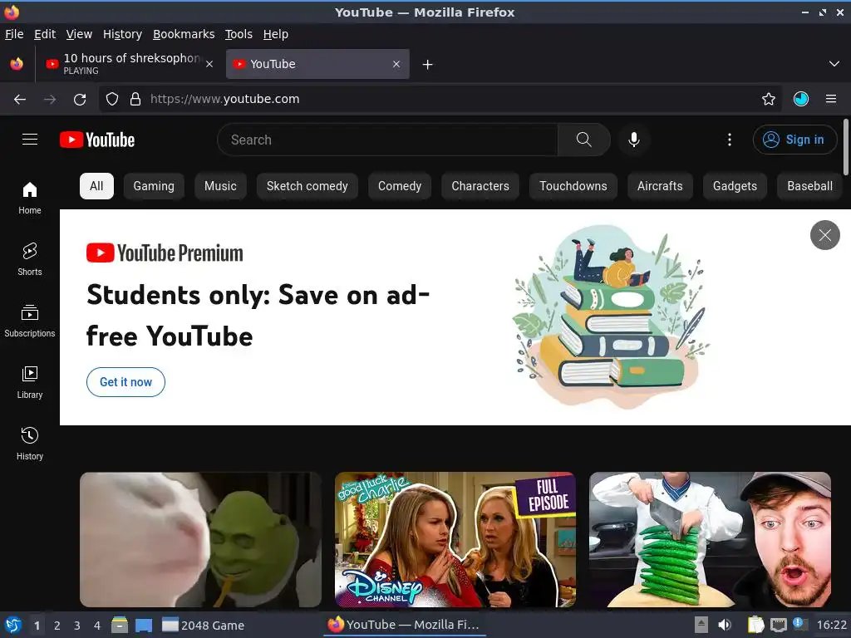Open Library in sidebar
Viewport: 851px width, 638px height.
pos(30,382)
